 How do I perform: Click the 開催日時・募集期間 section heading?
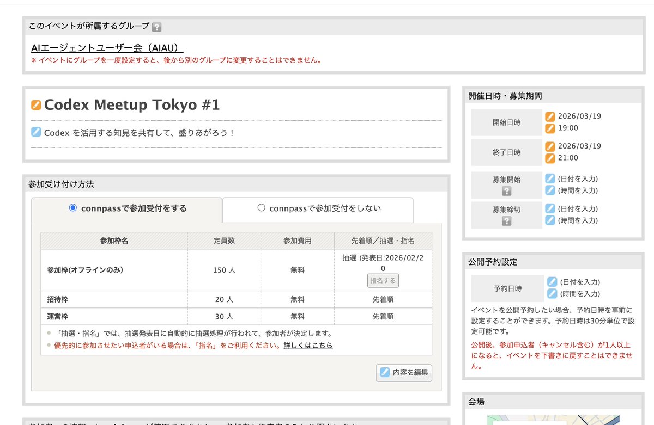pos(505,96)
